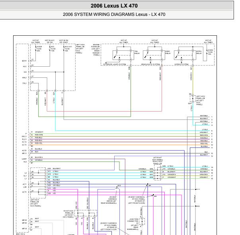Click the BLU/ORG wire label at pin 30
This screenshot has width=240, height=235.
tap(39, 157)
